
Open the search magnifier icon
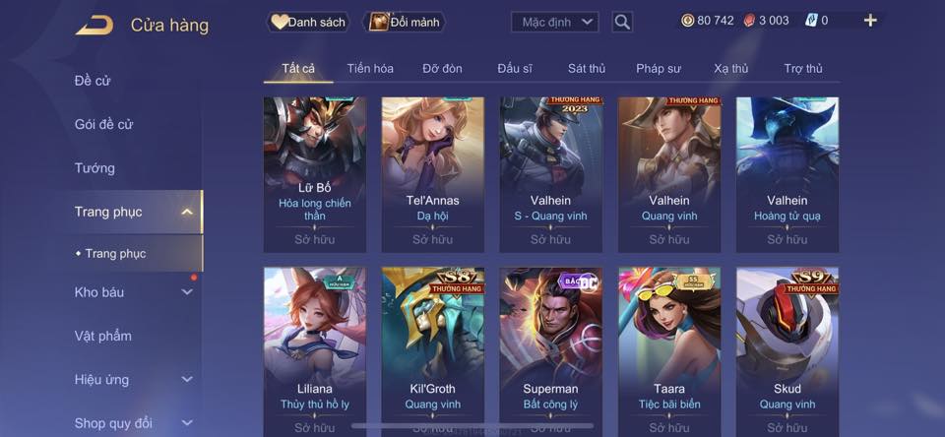point(622,23)
